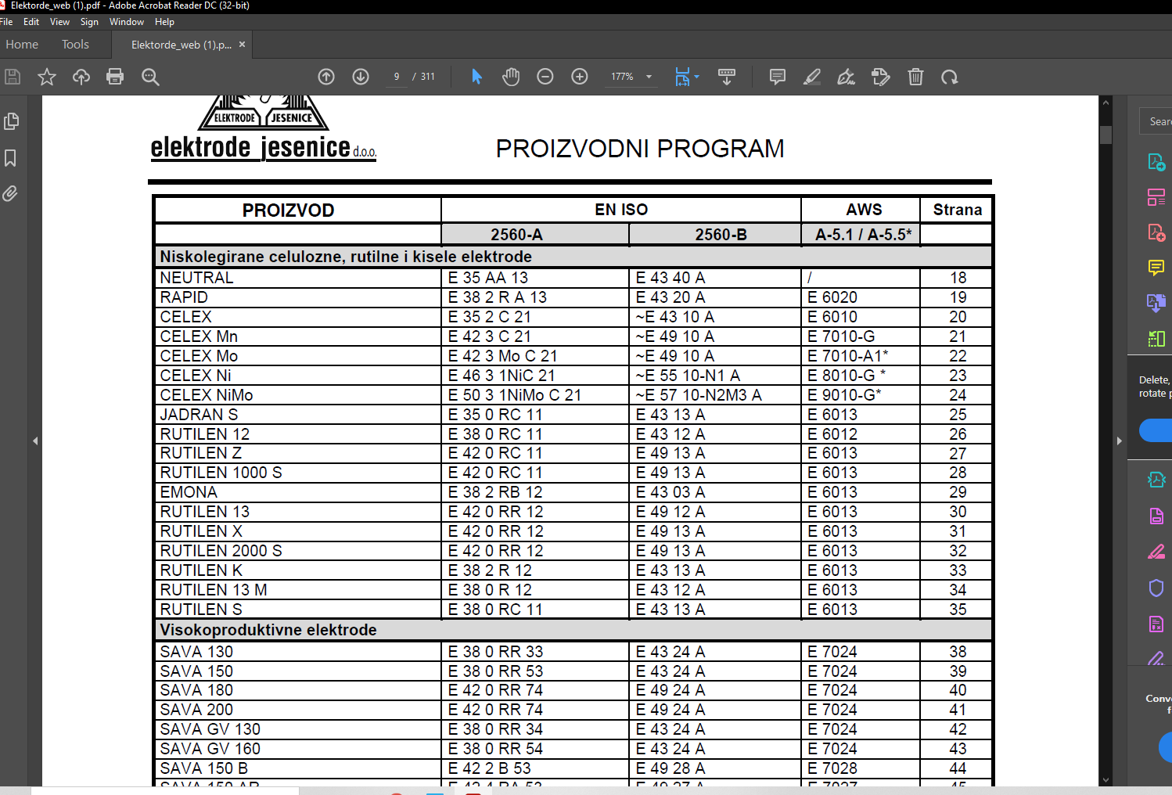Open the Bookmarks panel
The height and width of the screenshot is (795, 1172).
(x=11, y=158)
